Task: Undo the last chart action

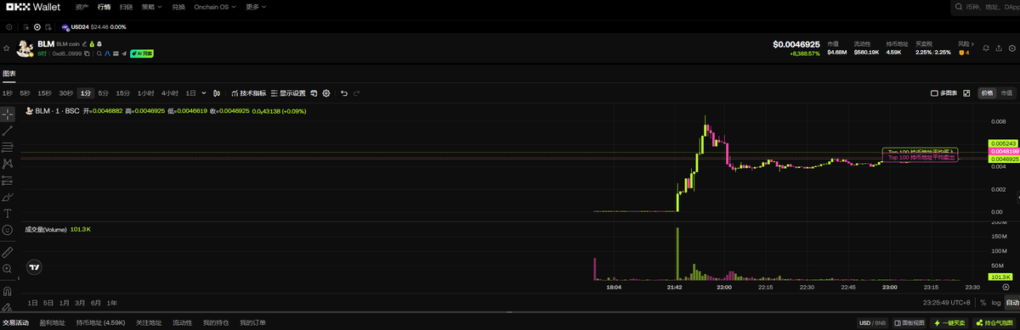Action: 344,93
